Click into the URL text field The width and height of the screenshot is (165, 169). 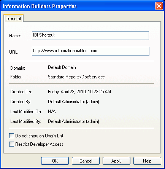click(90, 51)
